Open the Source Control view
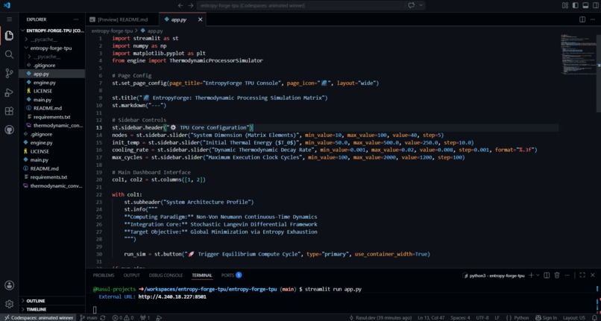This screenshot has height=321, width=601. [9, 73]
